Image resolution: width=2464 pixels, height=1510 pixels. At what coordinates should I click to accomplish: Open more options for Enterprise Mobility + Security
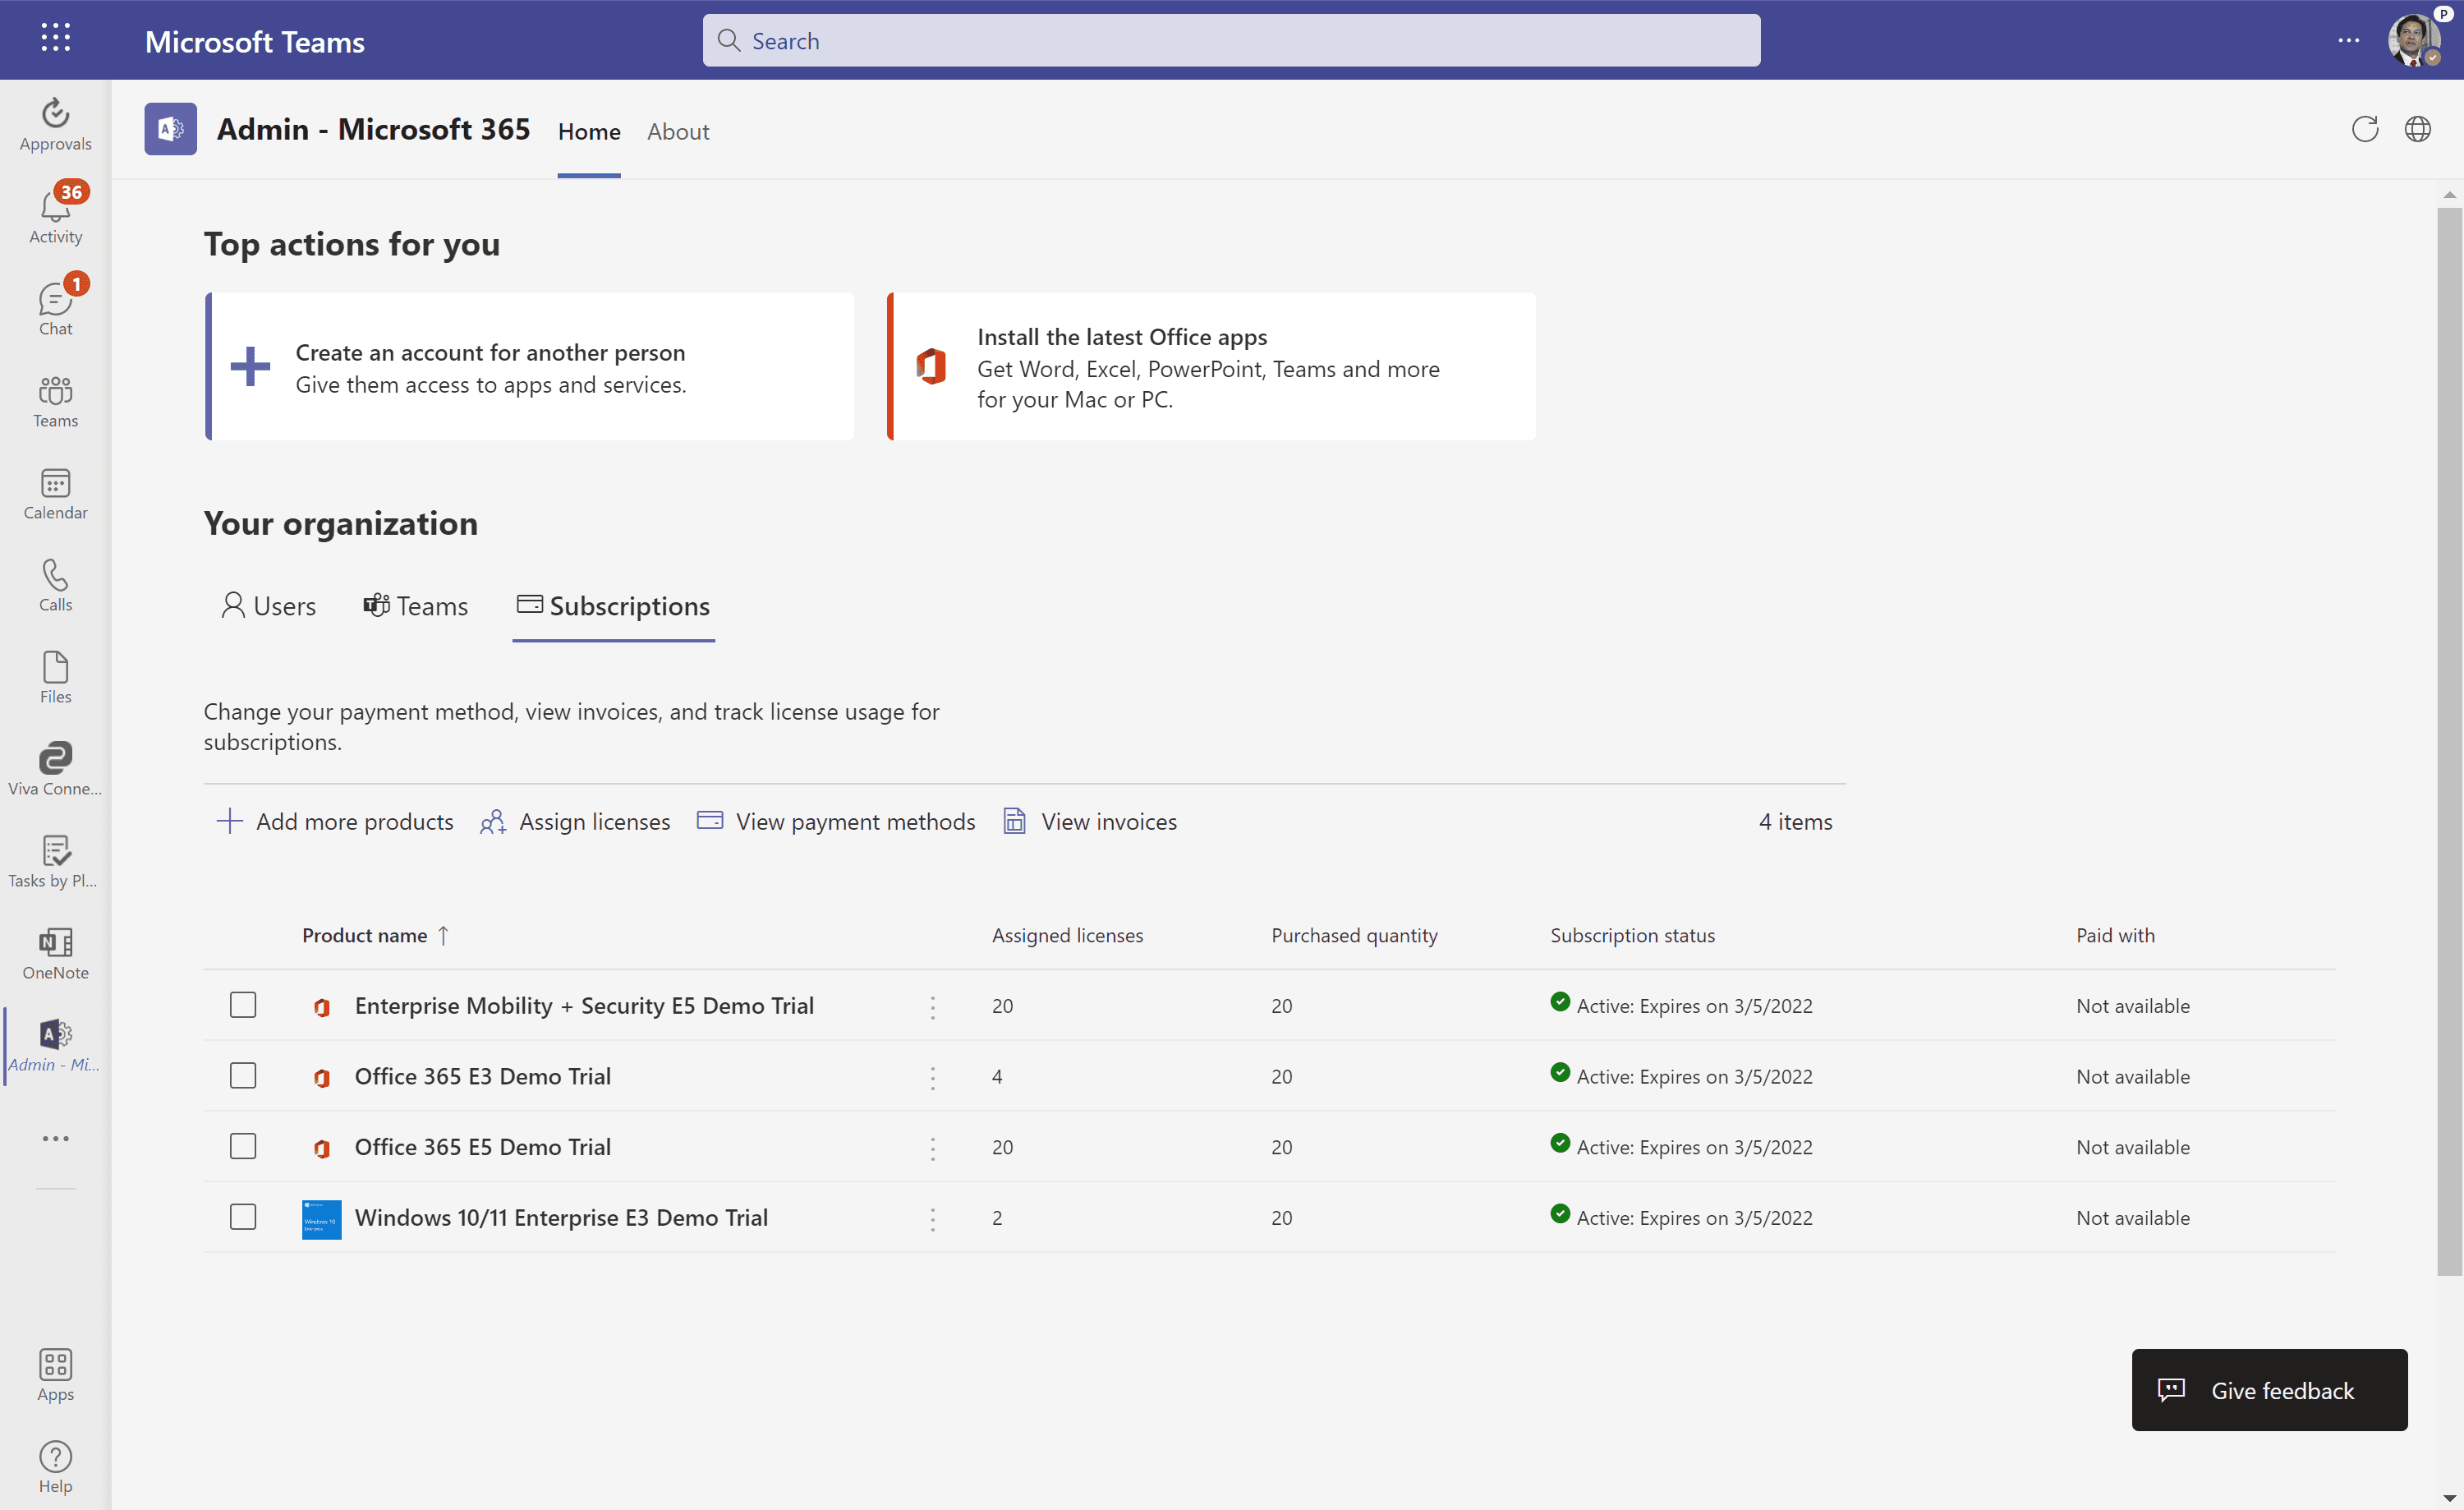933,1007
